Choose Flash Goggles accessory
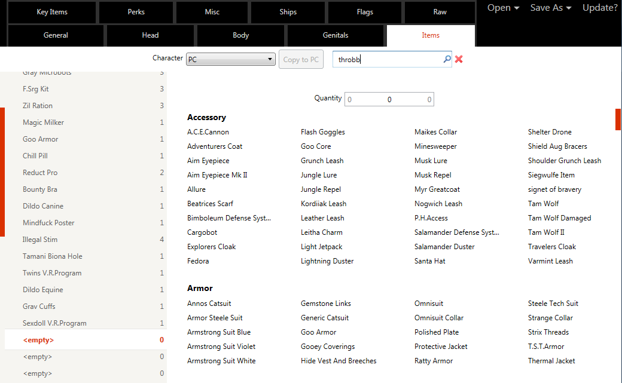Image resolution: width=622 pixels, height=383 pixels. pyautogui.click(x=323, y=132)
